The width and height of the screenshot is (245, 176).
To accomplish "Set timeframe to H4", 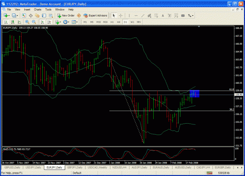I will [x=119, y=22].
